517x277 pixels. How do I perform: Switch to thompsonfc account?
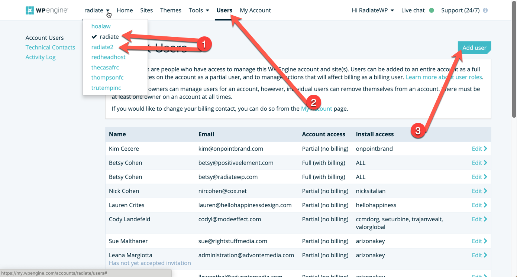pyautogui.click(x=107, y=77)
